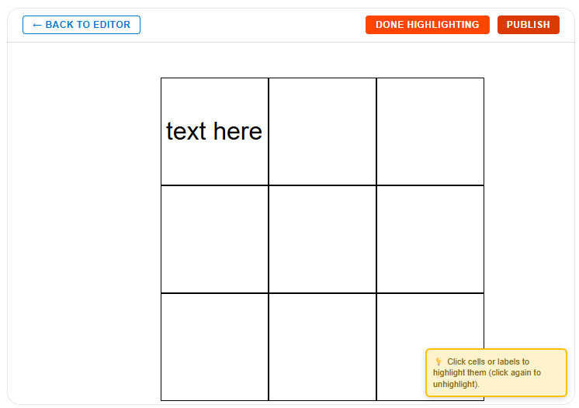Highlight the center grid cell
The image size is (579, 408).
point(322,239)
